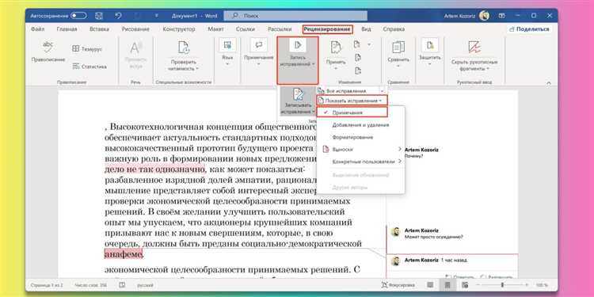The image size is (594, 297).
Task: Click the next change icon
Action: pyautogui.click(x=358, y=70)
